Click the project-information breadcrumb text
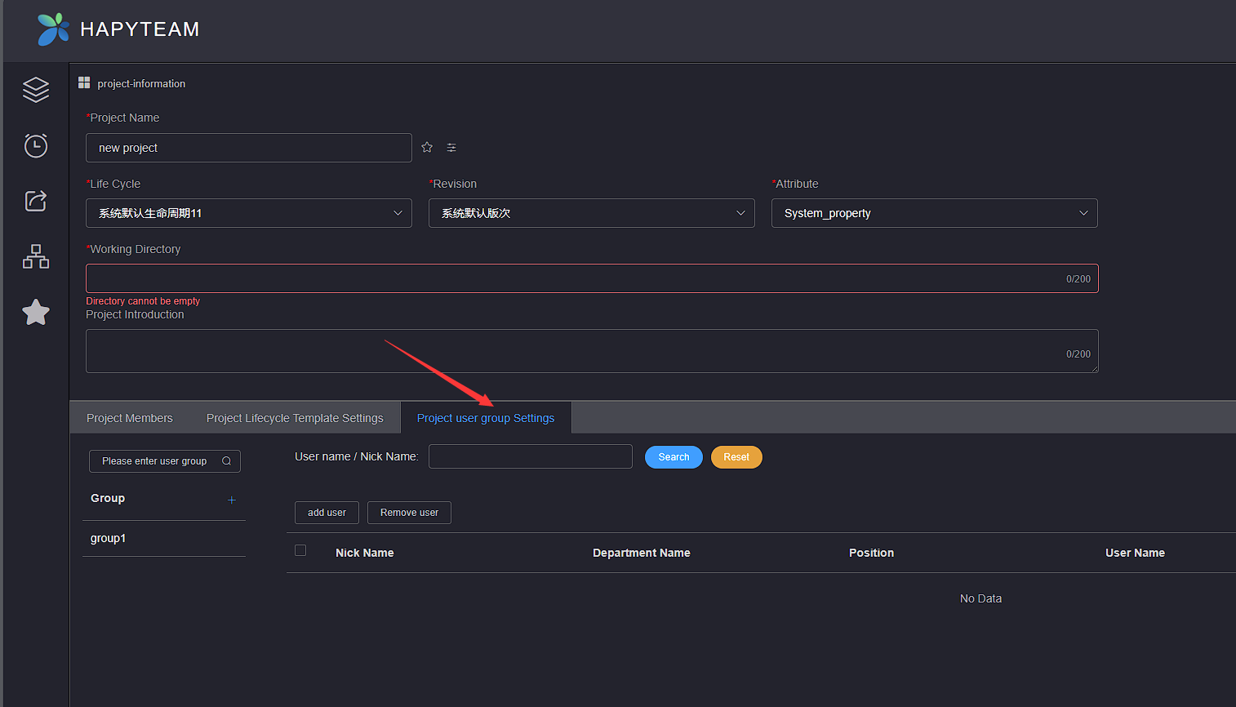The image size is (1236, 707). click(x=141, y=83)
